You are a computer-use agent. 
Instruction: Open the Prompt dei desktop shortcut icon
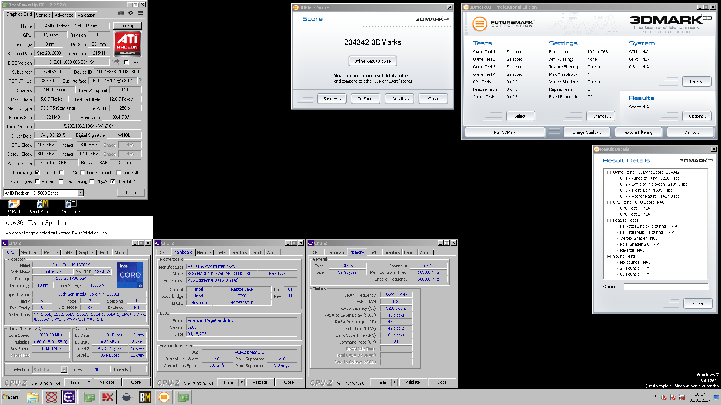(71, 204)
